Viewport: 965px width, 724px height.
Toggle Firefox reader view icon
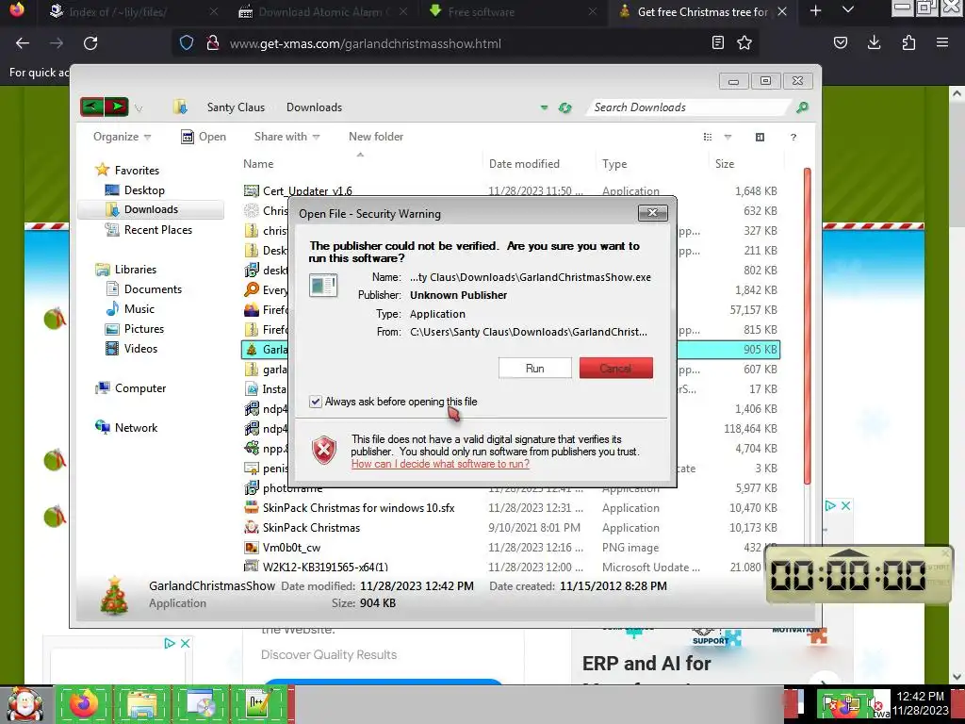(x=717, y=42)
